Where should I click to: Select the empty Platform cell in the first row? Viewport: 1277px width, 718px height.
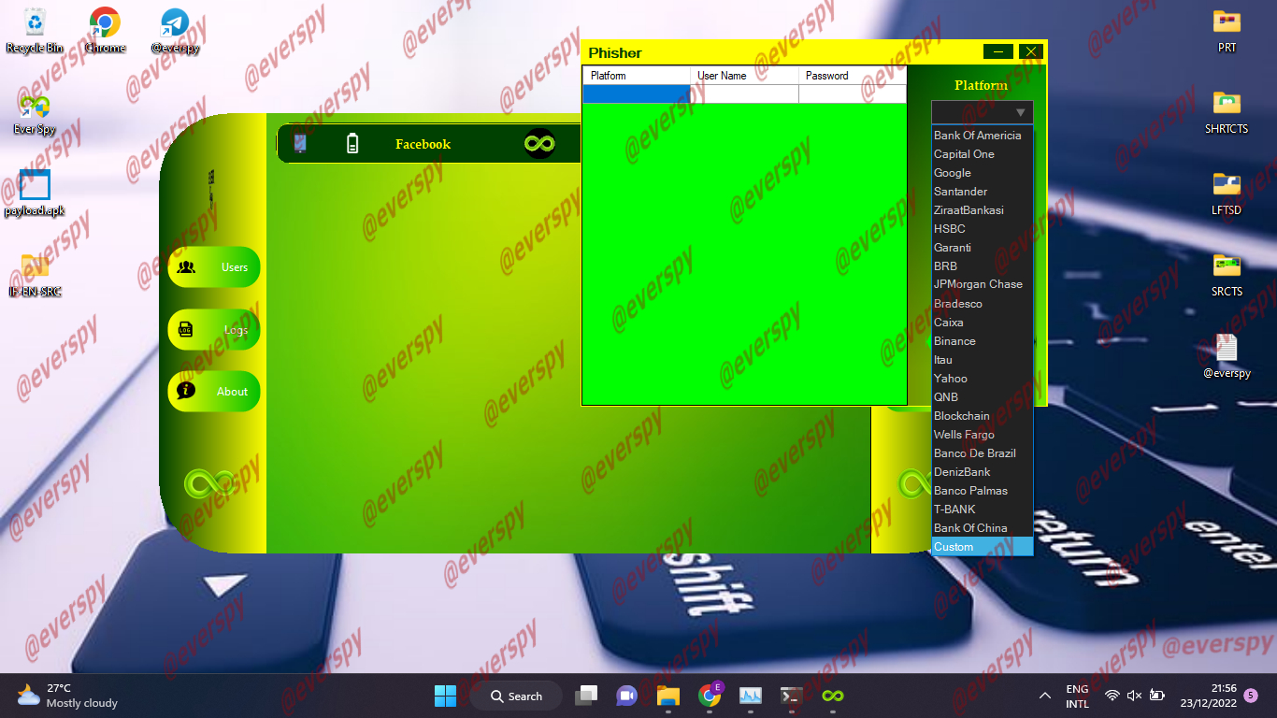coord(637,94)
